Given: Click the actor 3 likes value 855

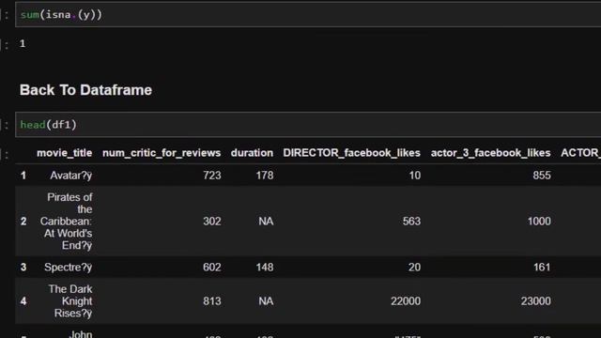Looking at the screenshot, I should (x=542, y=176).
